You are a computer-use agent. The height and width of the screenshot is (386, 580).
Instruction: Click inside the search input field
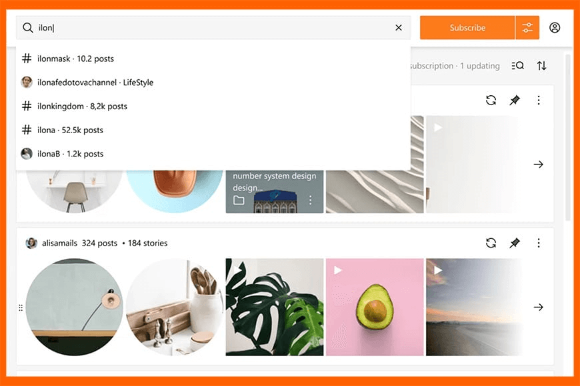[x=213, y=28]
